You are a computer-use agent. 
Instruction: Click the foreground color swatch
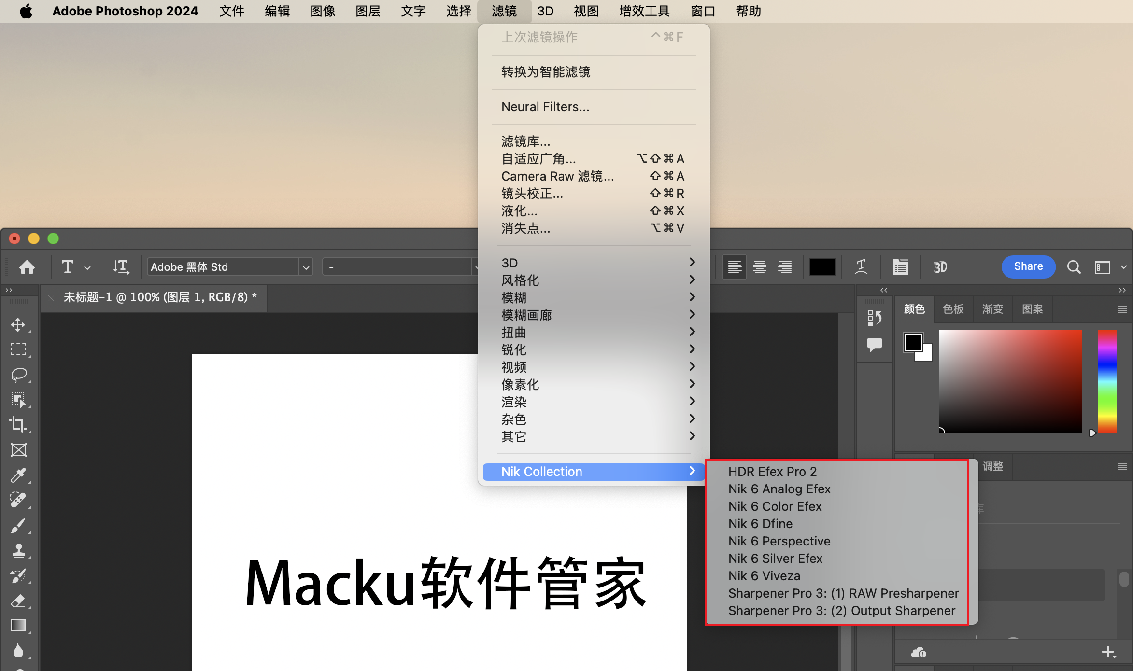913,342
